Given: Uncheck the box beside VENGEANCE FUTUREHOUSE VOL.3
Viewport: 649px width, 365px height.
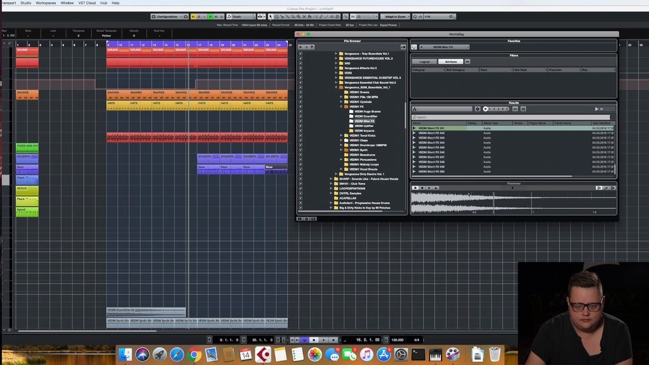Looking at the screenshot, I should click(x=300, y=58).
